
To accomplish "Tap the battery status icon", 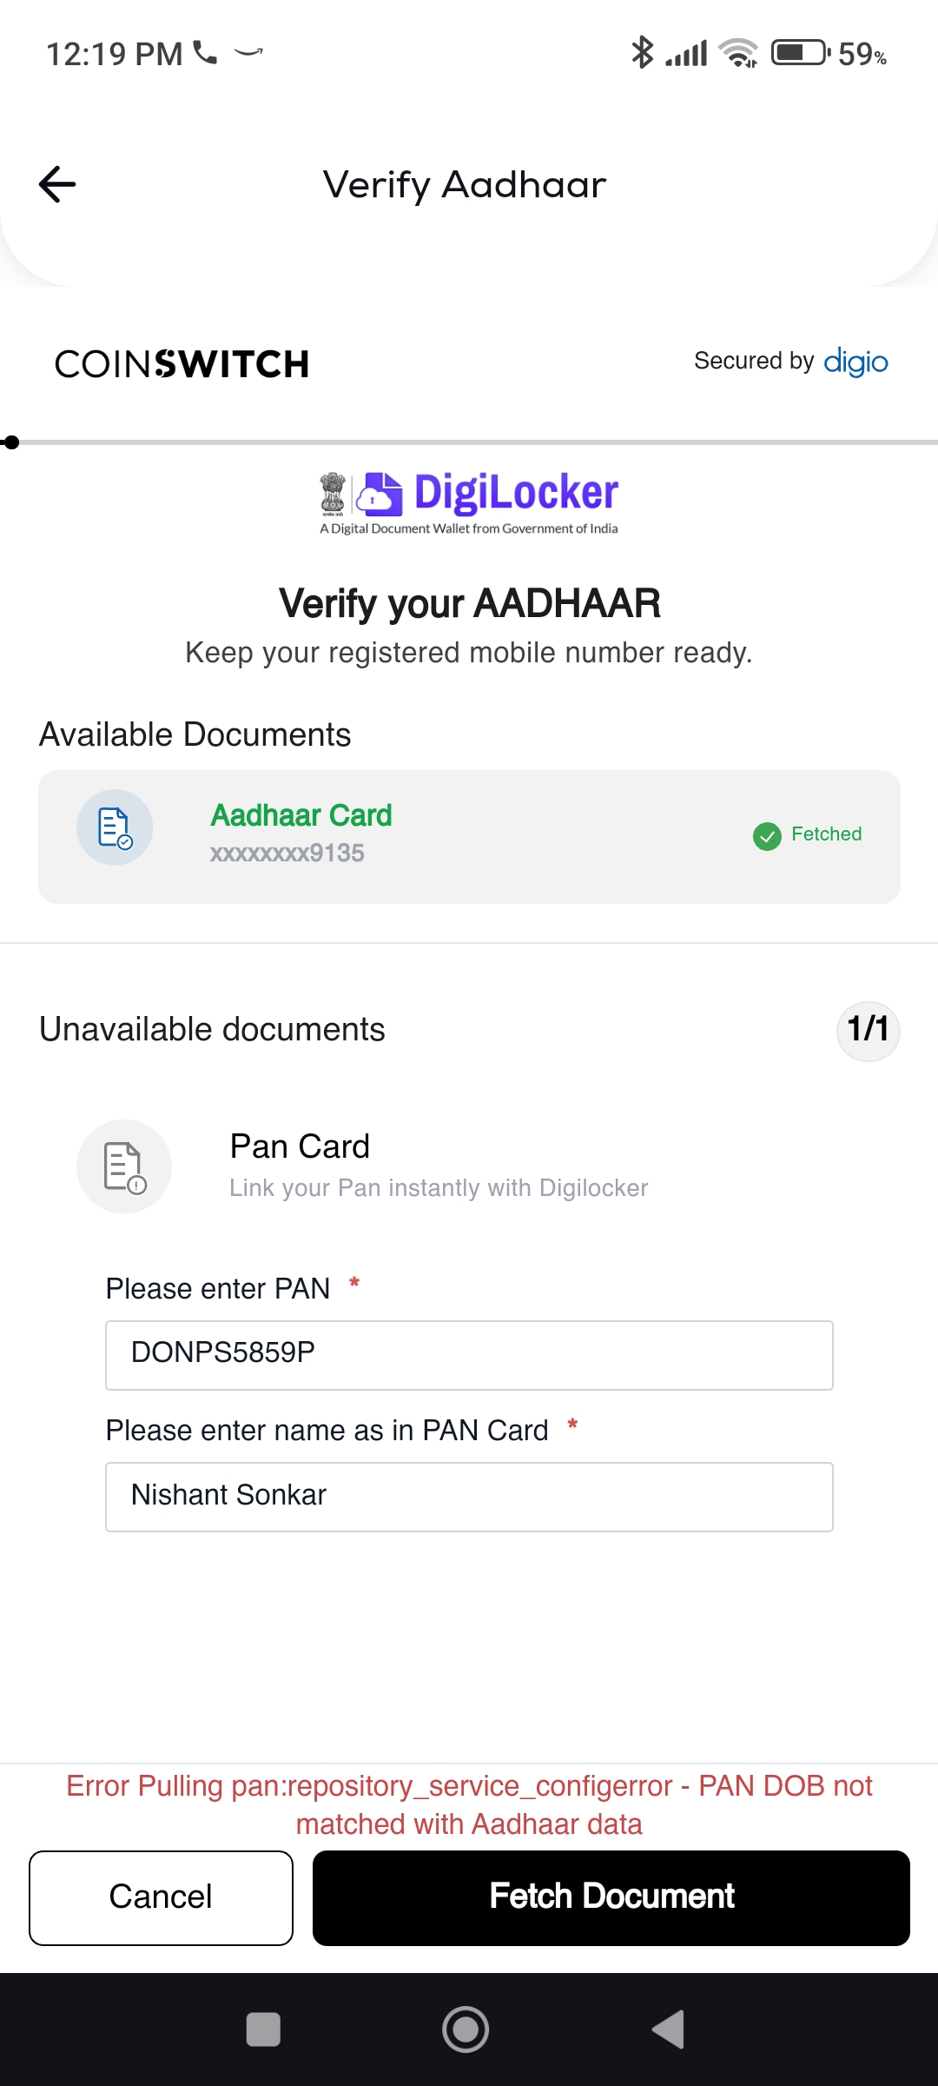I will tap(800, 53).
